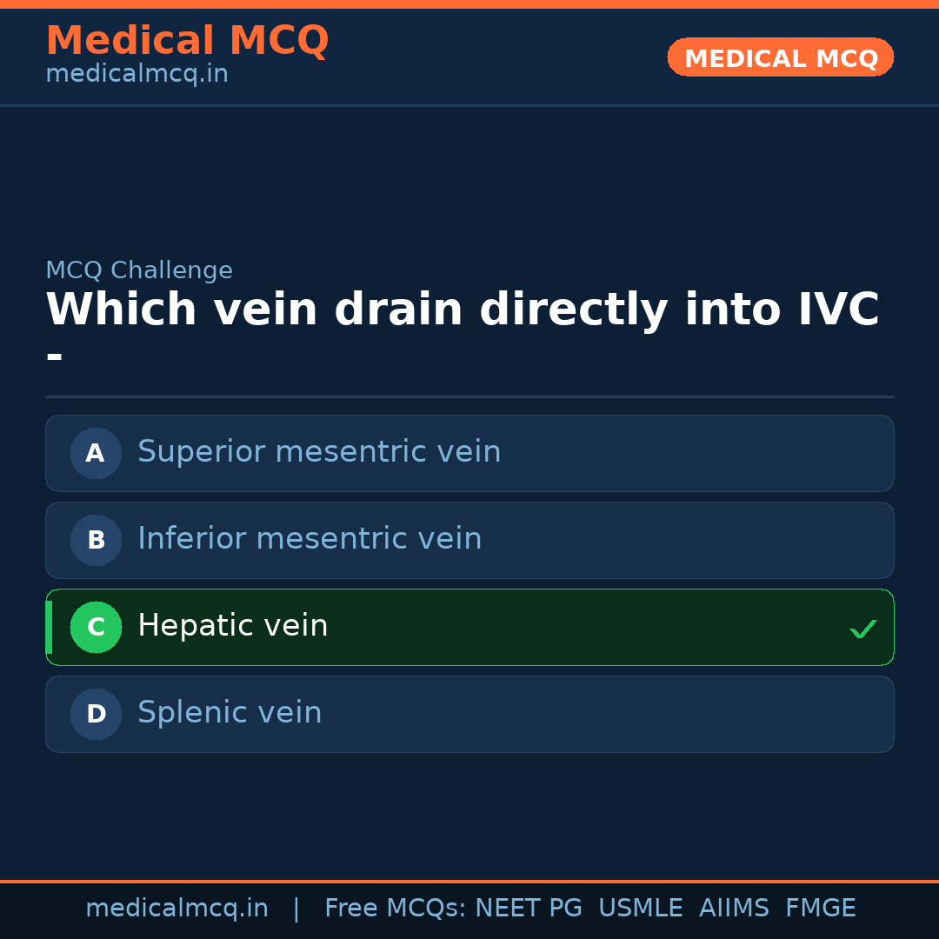This screenshot has width=939, height=939.
Task: Select FMGE in the footer
Action: pyautogui.click(x=821, y=909)
